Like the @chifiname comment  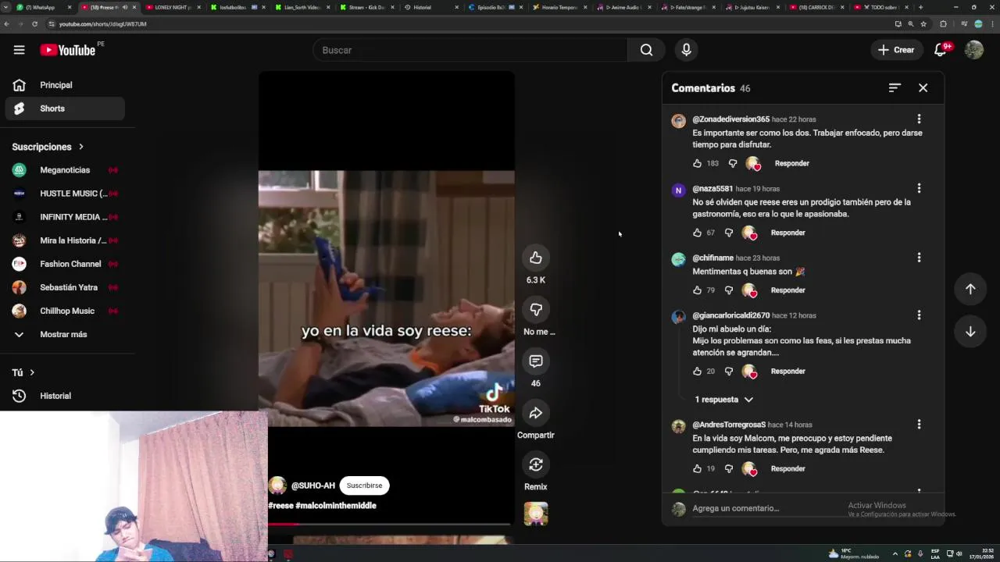[697, 290]
